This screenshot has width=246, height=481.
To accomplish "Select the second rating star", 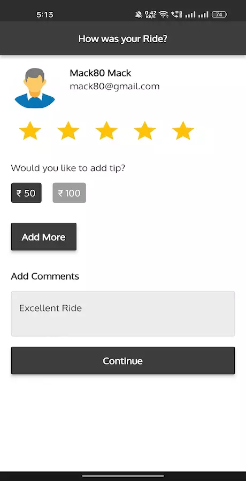I will tap(68, 131).
